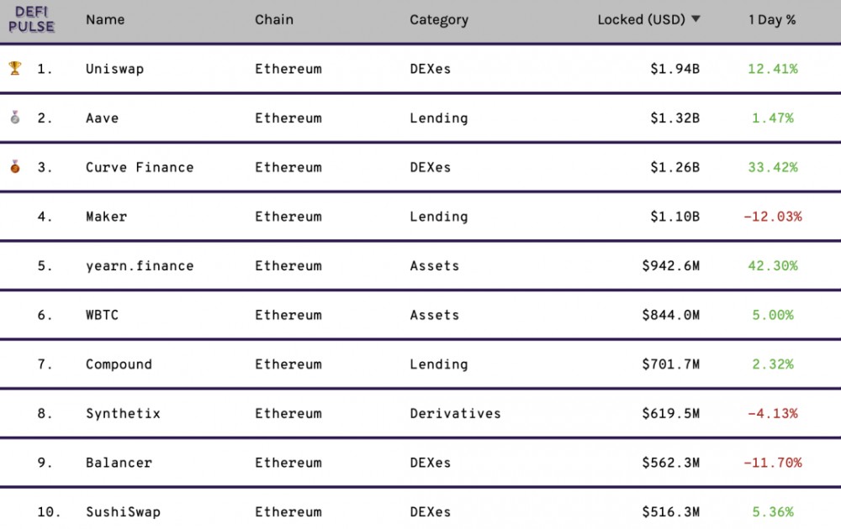Open the Aave project link
Screen dimensions: 841x529
(102, 118)
